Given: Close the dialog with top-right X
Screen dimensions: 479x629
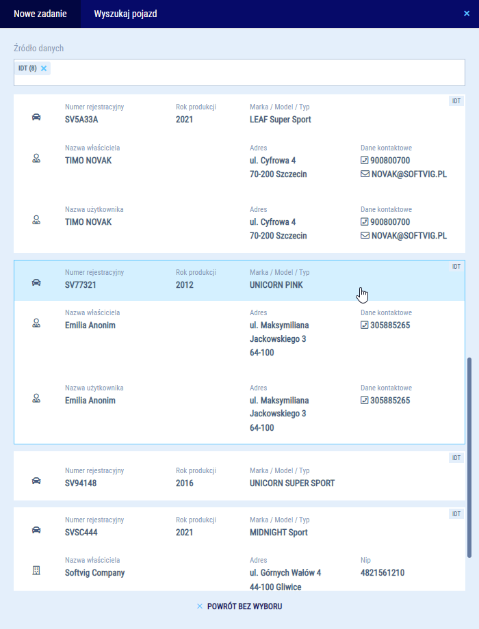Looking at the screenshot, I should 467,13.
